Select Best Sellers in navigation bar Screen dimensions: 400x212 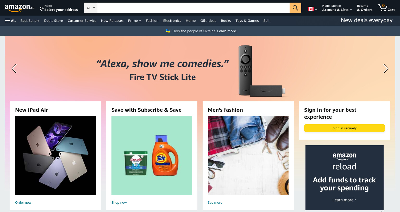tap(30, 21)
